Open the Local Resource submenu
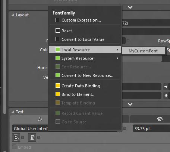 [x=85, y=50]
